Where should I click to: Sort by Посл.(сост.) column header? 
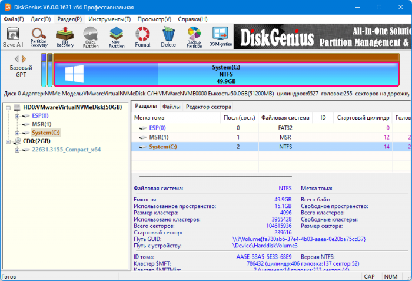240,118
